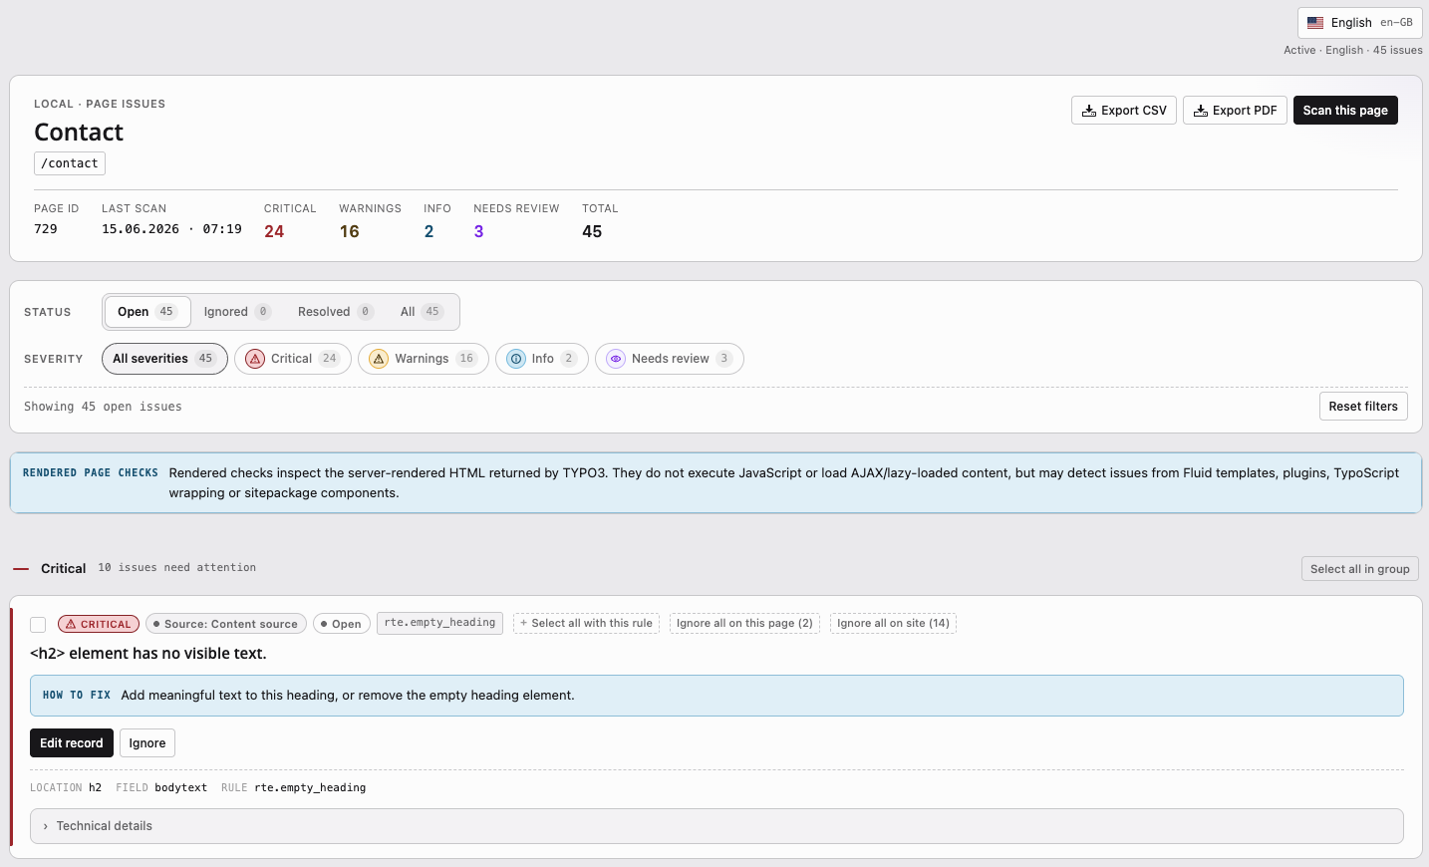This screenshot has width=1429, height=867.
Task: Click the blue info icon in Info filter
Action: (516, 359)
